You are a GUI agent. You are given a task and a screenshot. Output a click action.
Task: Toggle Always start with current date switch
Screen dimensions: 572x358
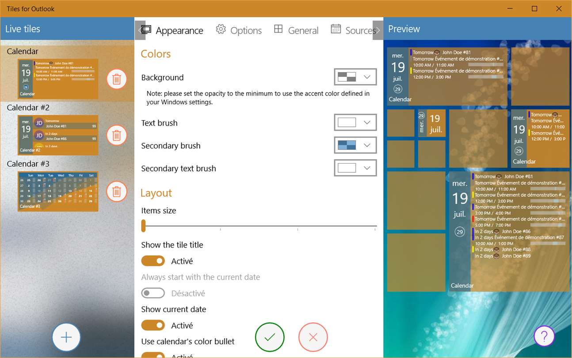[153, 293]
